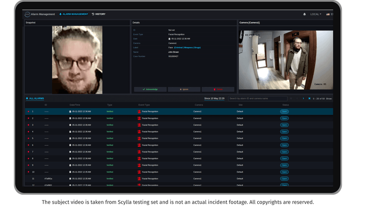
Task: Click the Event Type column header
Action: tap(144, 105)
